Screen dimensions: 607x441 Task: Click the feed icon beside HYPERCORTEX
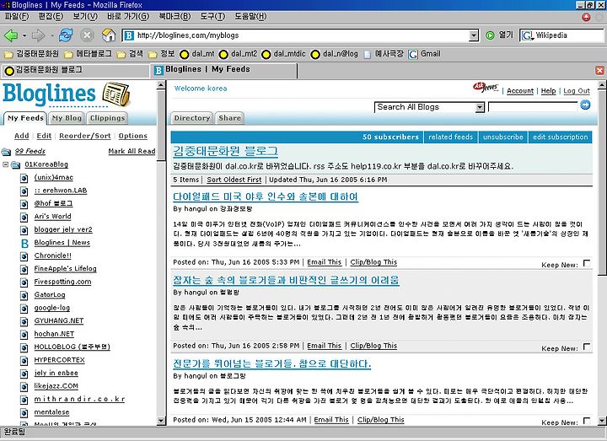(x=24, y=361)
